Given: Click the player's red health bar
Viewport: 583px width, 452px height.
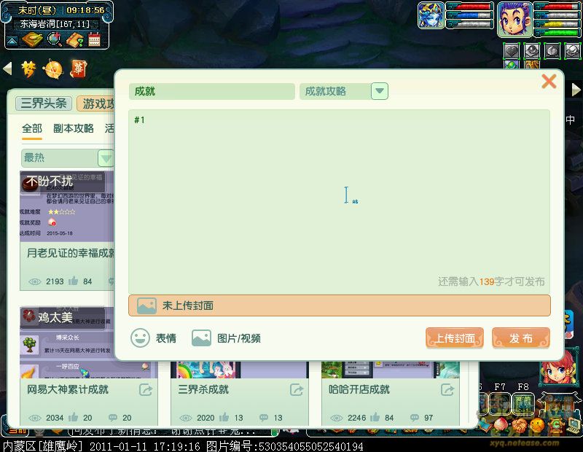Looking at the screenshot, I should [x=557, y=7].
